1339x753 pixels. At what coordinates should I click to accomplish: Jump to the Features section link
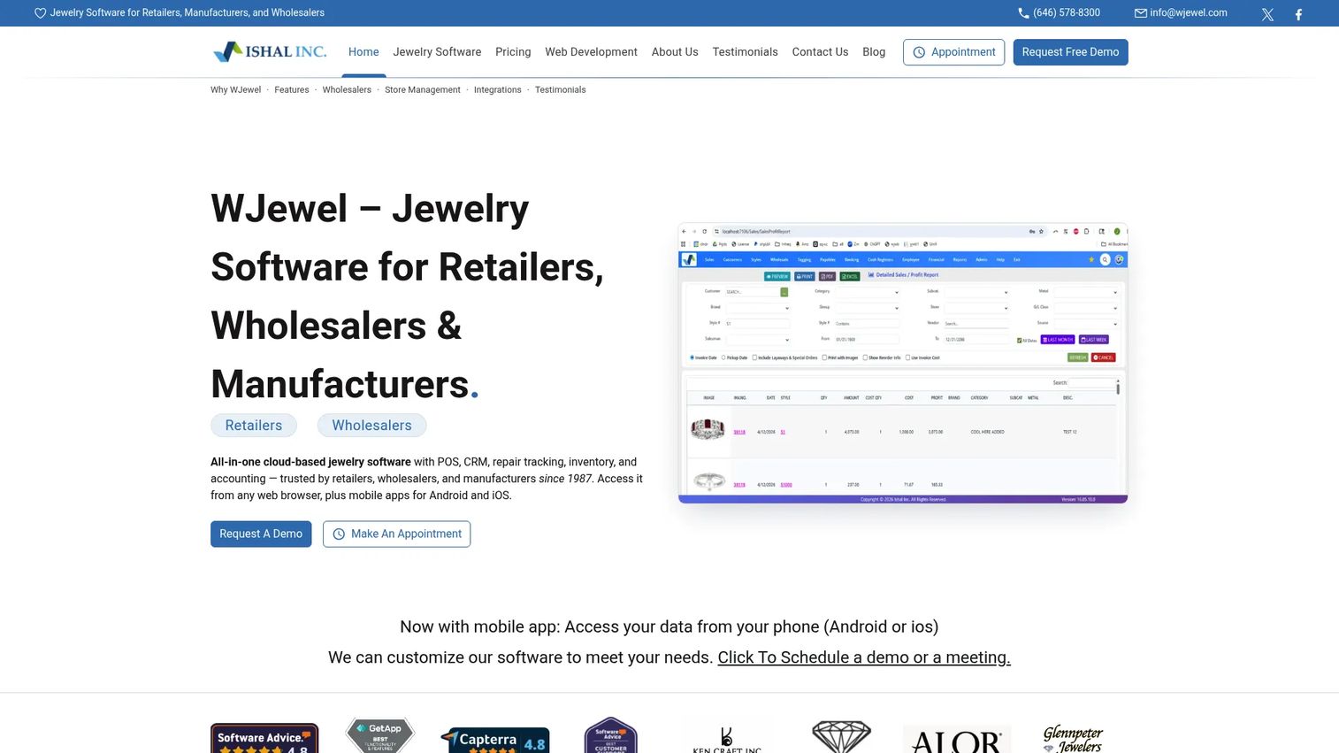(x=291, y=89)
